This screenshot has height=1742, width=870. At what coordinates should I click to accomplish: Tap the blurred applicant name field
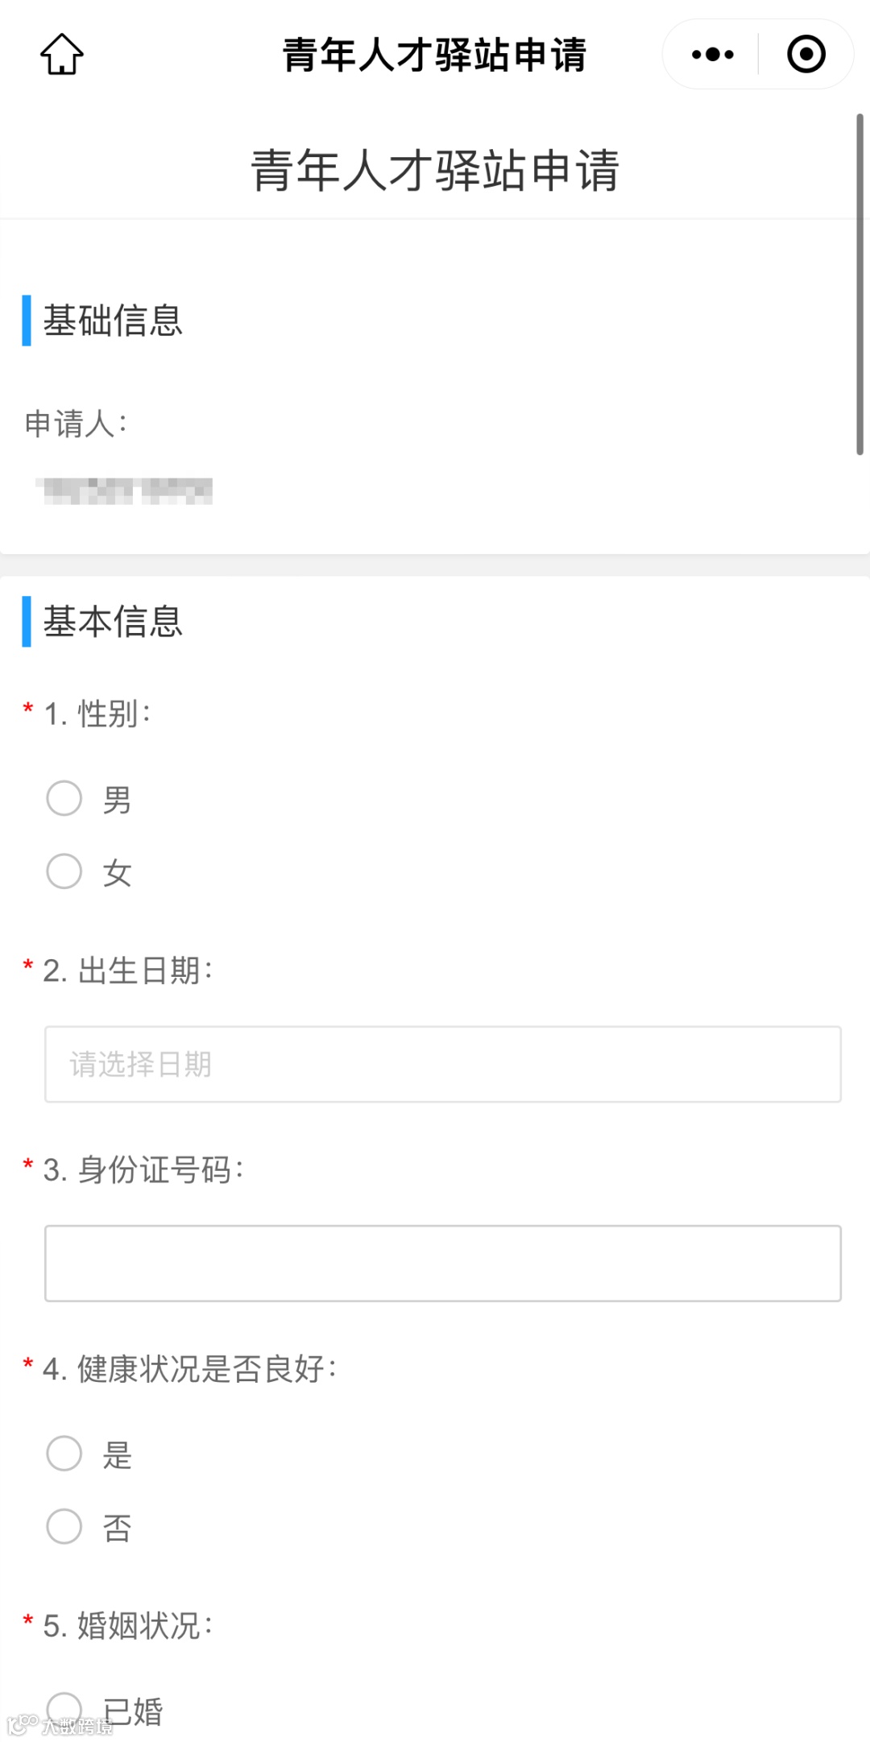point(125,490)
